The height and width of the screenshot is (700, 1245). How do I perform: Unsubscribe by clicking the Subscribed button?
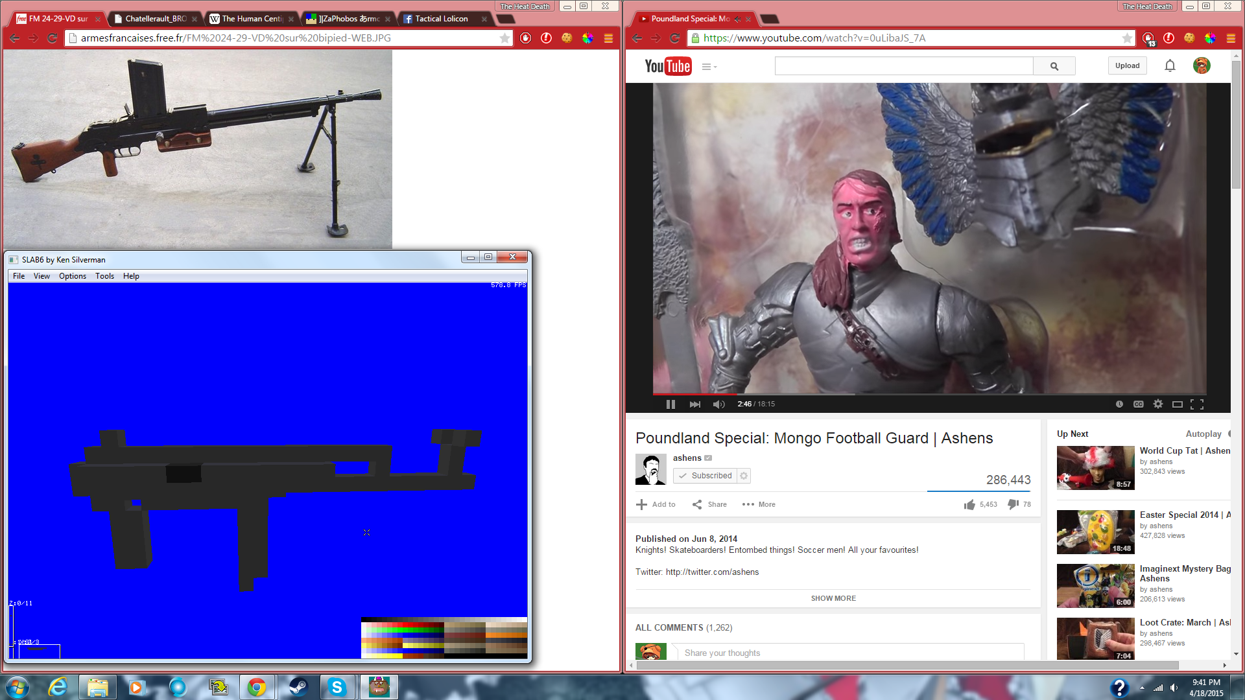click(707, 475)
